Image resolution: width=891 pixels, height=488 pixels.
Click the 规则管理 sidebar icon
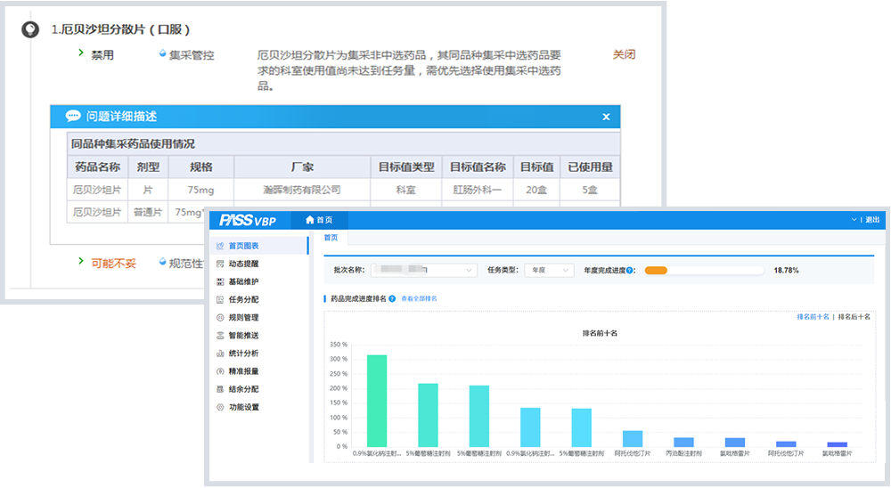[220, 317]
